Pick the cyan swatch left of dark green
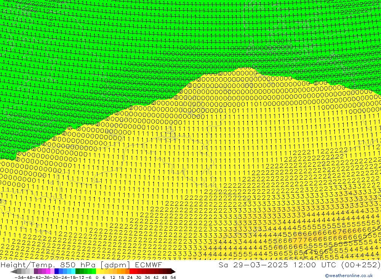381x279 pixels. tap(73, 271)
